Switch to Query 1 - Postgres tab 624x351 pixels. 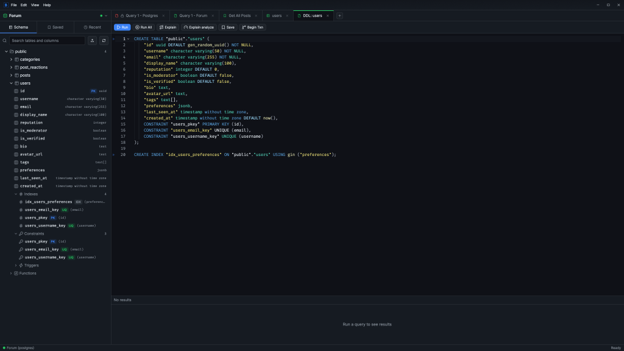(140, 16)
